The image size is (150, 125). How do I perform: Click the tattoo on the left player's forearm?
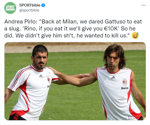(6, 96)
